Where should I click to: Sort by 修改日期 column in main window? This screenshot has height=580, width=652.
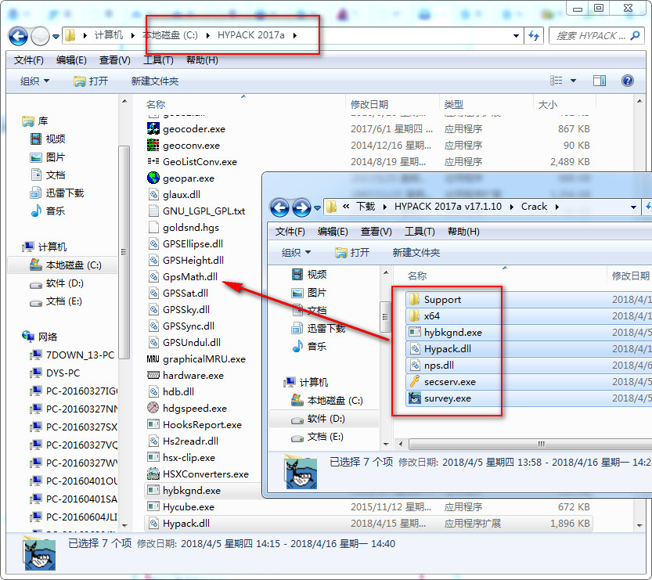(x=392, y=104)
